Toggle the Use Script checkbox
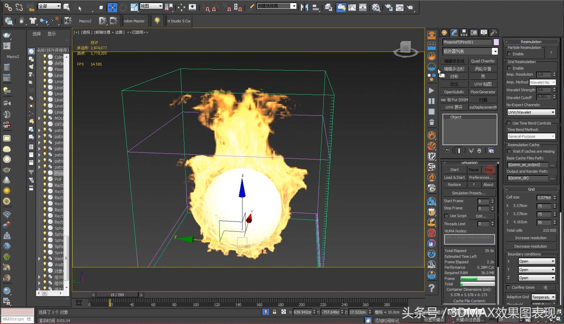 [447, 216]
